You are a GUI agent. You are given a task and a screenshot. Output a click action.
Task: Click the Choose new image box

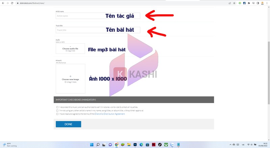click(x=71, y=79)
